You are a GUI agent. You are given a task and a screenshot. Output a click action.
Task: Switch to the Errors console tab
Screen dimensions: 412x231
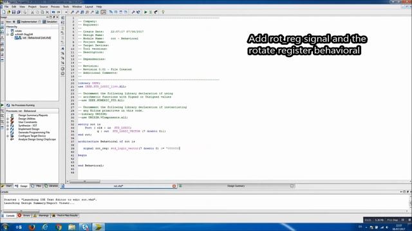pyautogui.click(x=24, y=216)
